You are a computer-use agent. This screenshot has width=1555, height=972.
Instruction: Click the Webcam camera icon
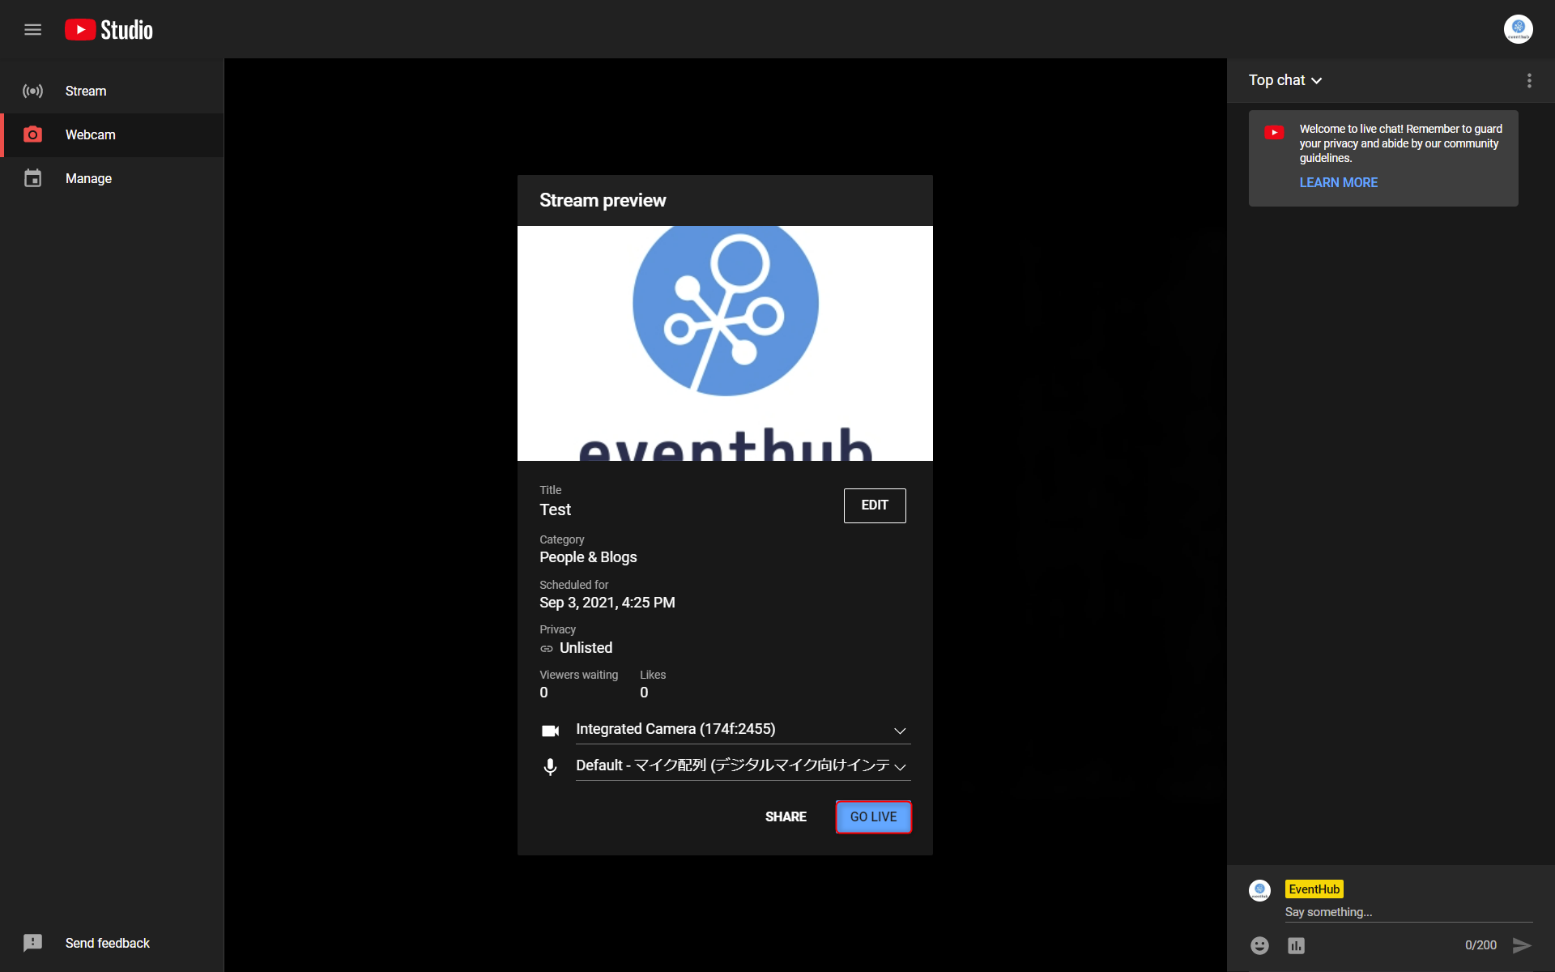tap(32, 134)
